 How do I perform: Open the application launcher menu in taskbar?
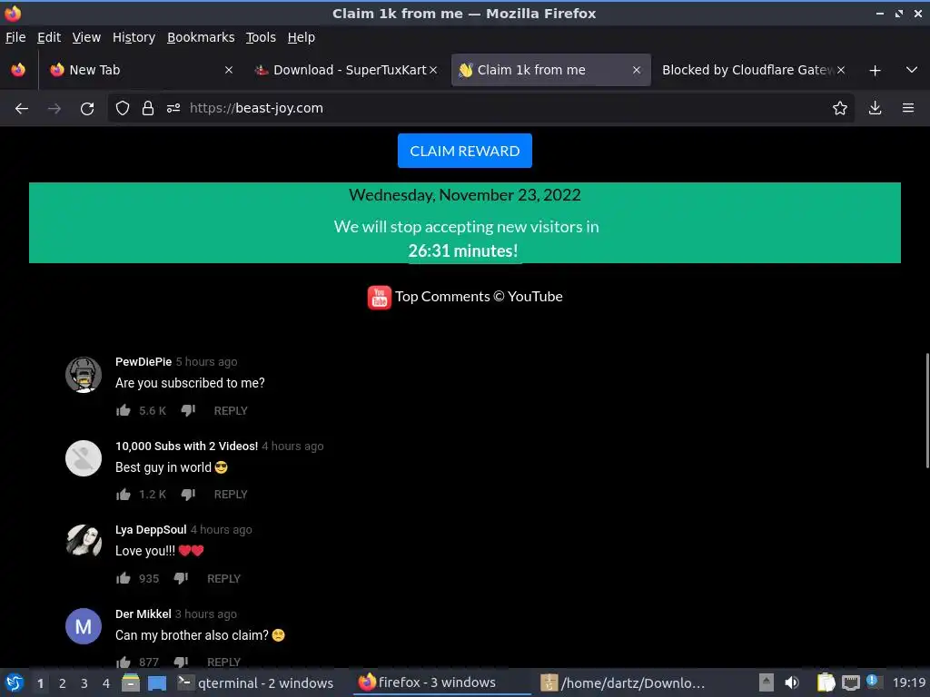(15, 682)
